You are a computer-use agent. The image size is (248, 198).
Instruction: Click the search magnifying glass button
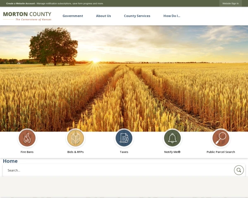238,170
